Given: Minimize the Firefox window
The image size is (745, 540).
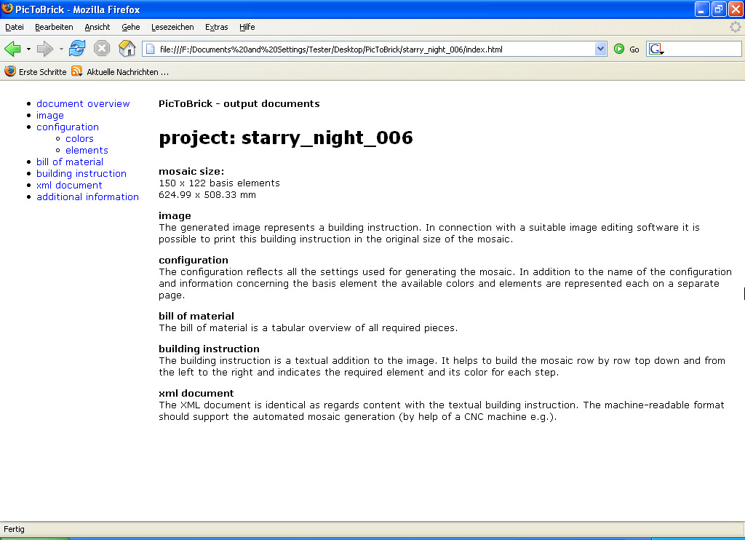Looking at the screenshot, I should tap(702, 9).
